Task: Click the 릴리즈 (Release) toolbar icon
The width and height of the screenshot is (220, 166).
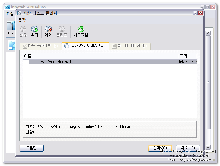Action: tap(62, 31)
